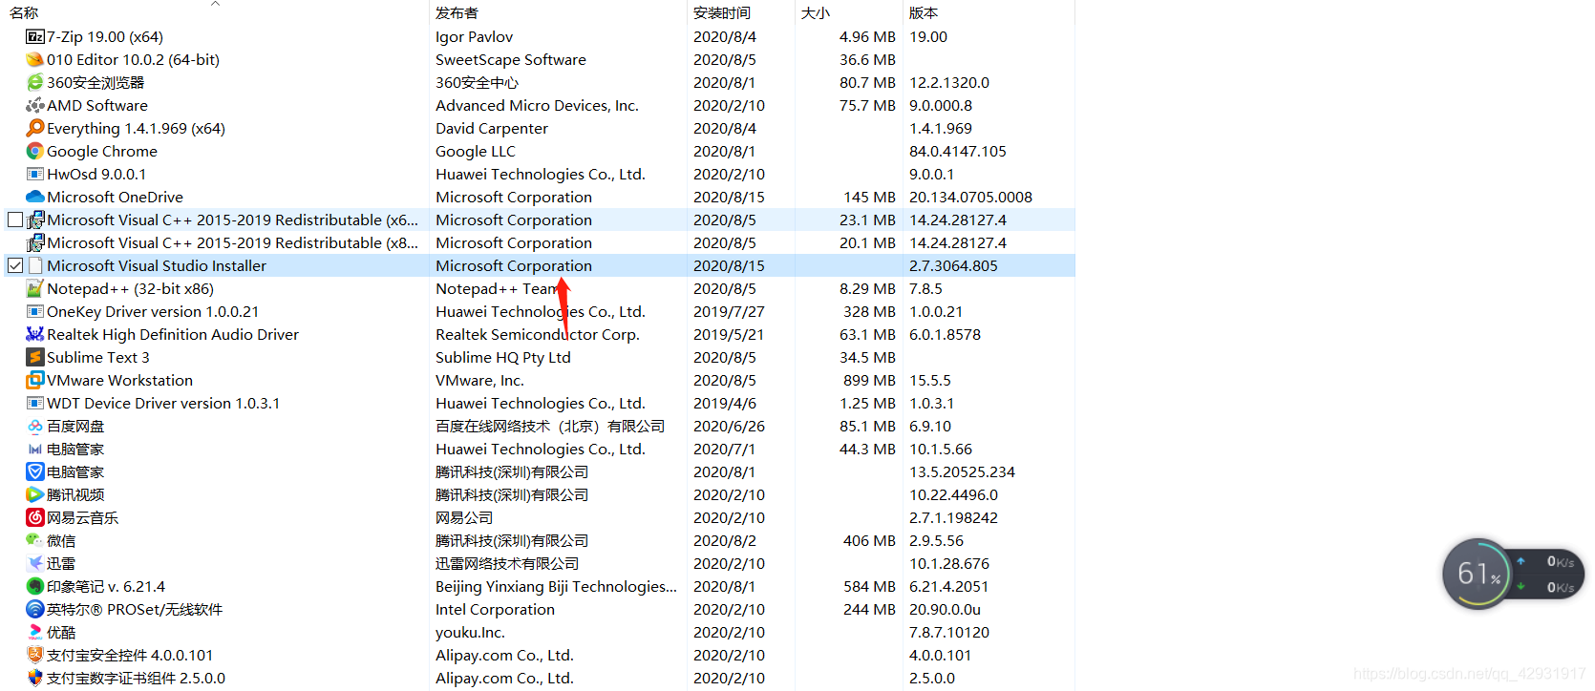Click the network speed indicator on floating widget
This screenshot has height=691, width=1595.
coord(1547,575)
